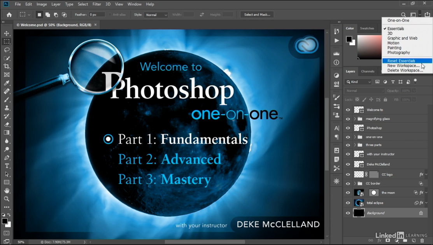Click the Select and Mask button
The image size is (433, 245).
click(257, 15)
